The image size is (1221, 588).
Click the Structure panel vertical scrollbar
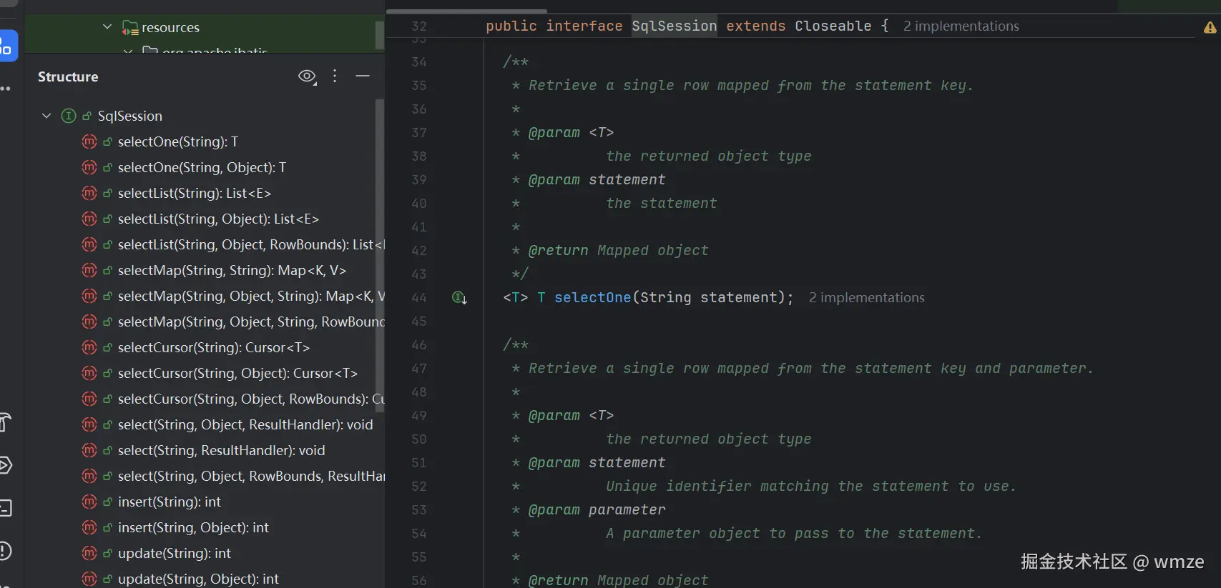pos(379,250)
